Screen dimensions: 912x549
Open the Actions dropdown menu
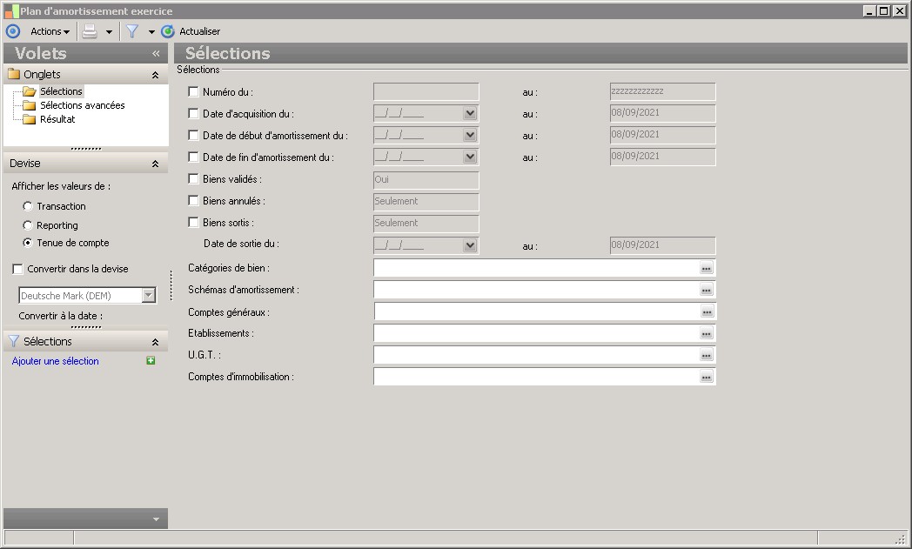click(x=50, y=31)
